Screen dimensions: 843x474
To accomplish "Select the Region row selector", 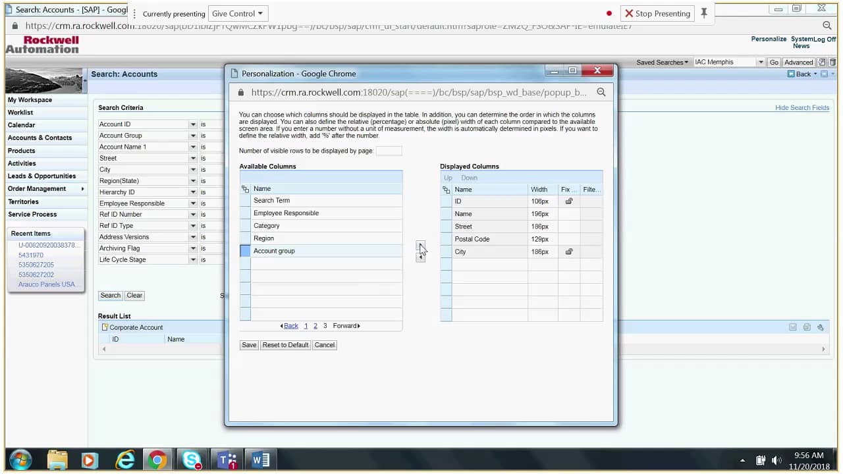I will click(x=245, y=238).
